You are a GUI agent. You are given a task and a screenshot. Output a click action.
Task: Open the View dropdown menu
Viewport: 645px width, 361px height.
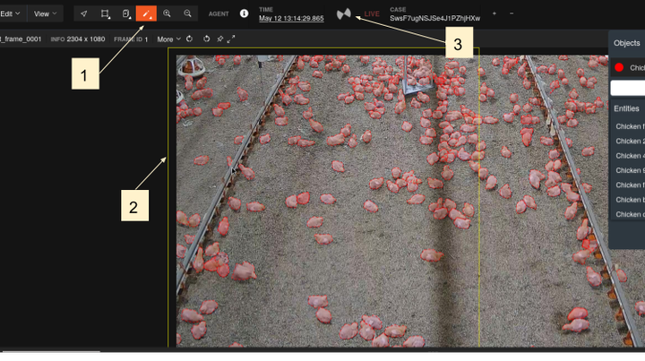pyautogui.click(x=45, y=13)
